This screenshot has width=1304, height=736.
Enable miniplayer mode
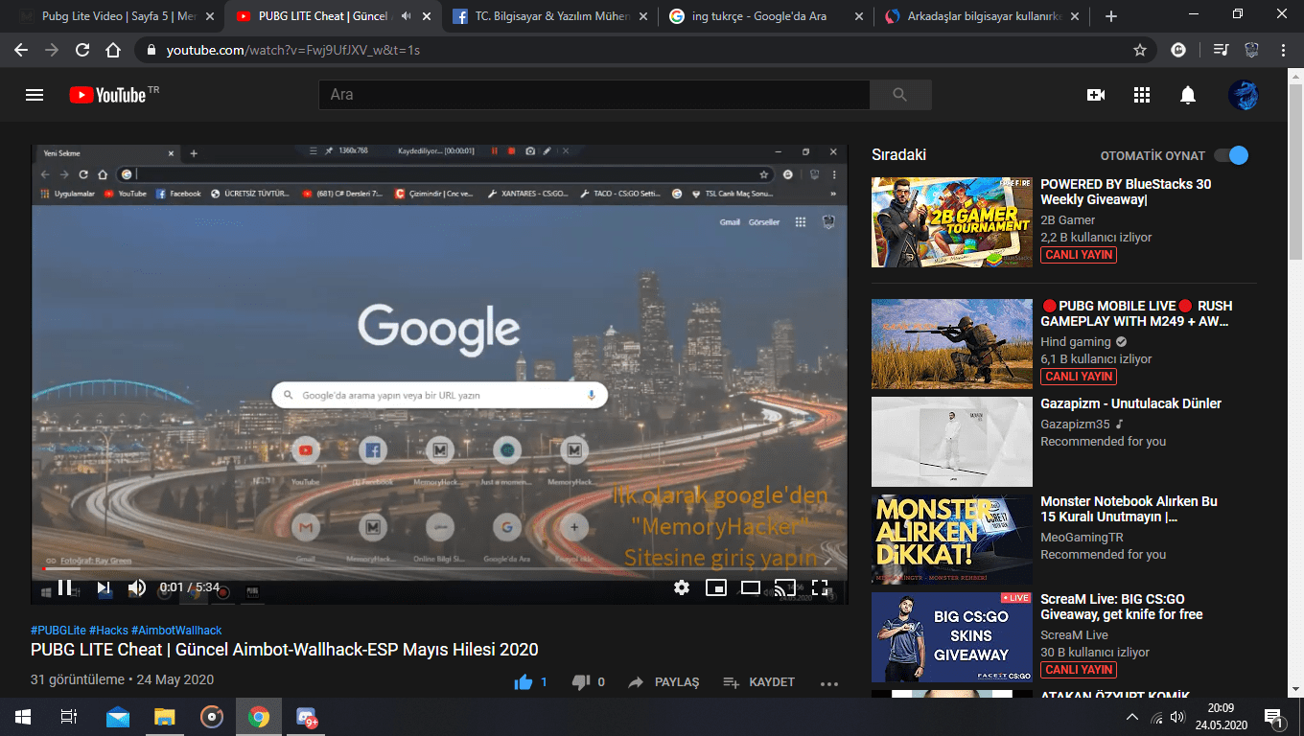tap(716, 587)
